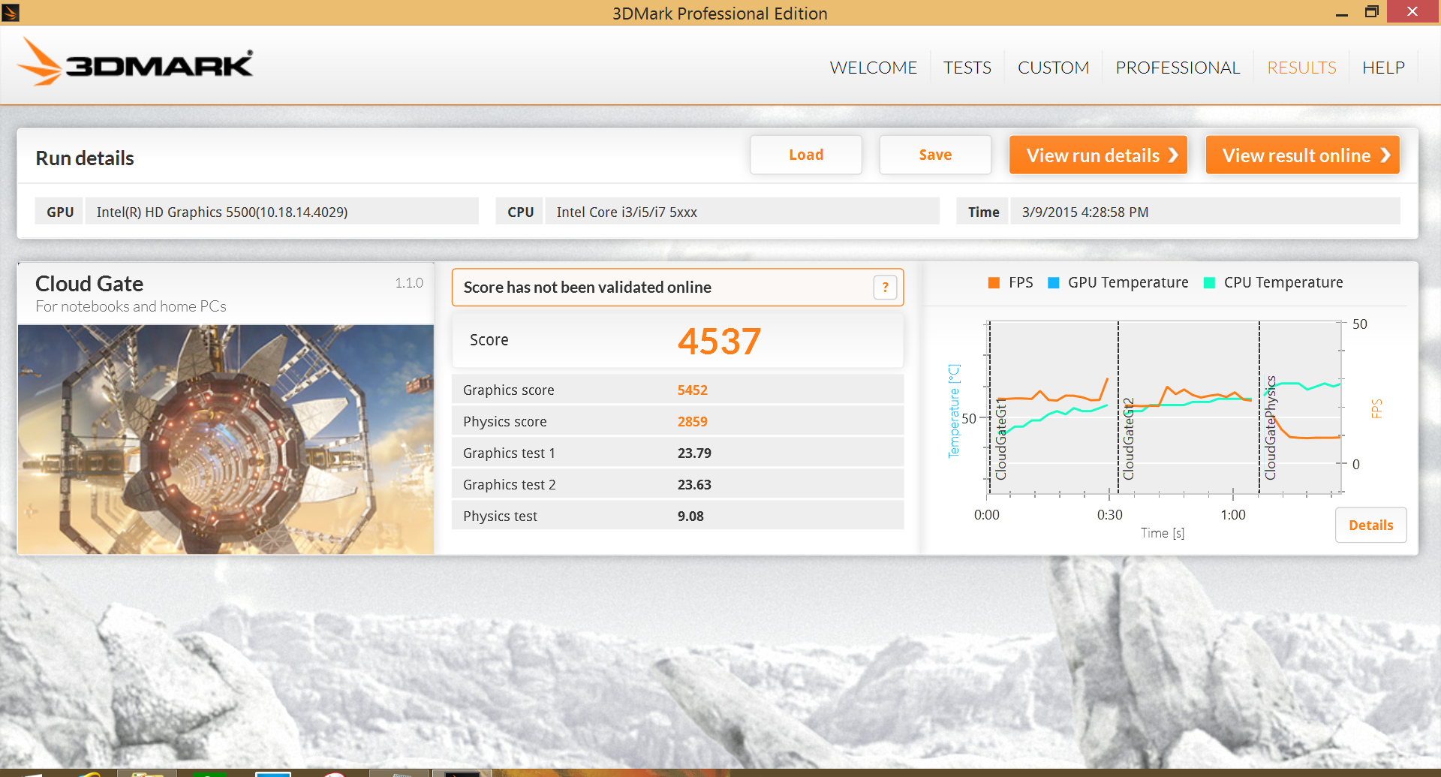Click the Physics test row 9.08
The height and width of the screenshot is (777, 1441).
pos(678,516)
